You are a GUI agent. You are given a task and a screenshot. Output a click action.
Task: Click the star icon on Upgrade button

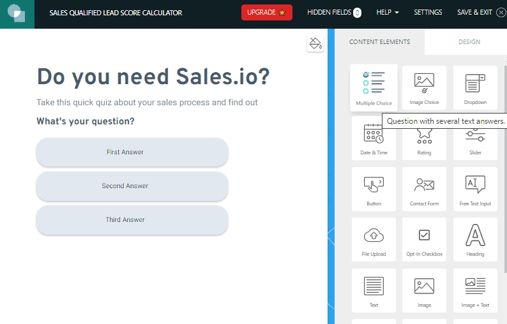coord(282,13)
